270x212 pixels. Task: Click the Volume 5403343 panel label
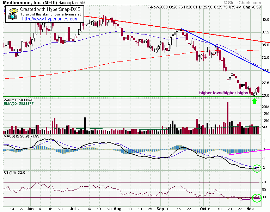[x=18, y=100]
